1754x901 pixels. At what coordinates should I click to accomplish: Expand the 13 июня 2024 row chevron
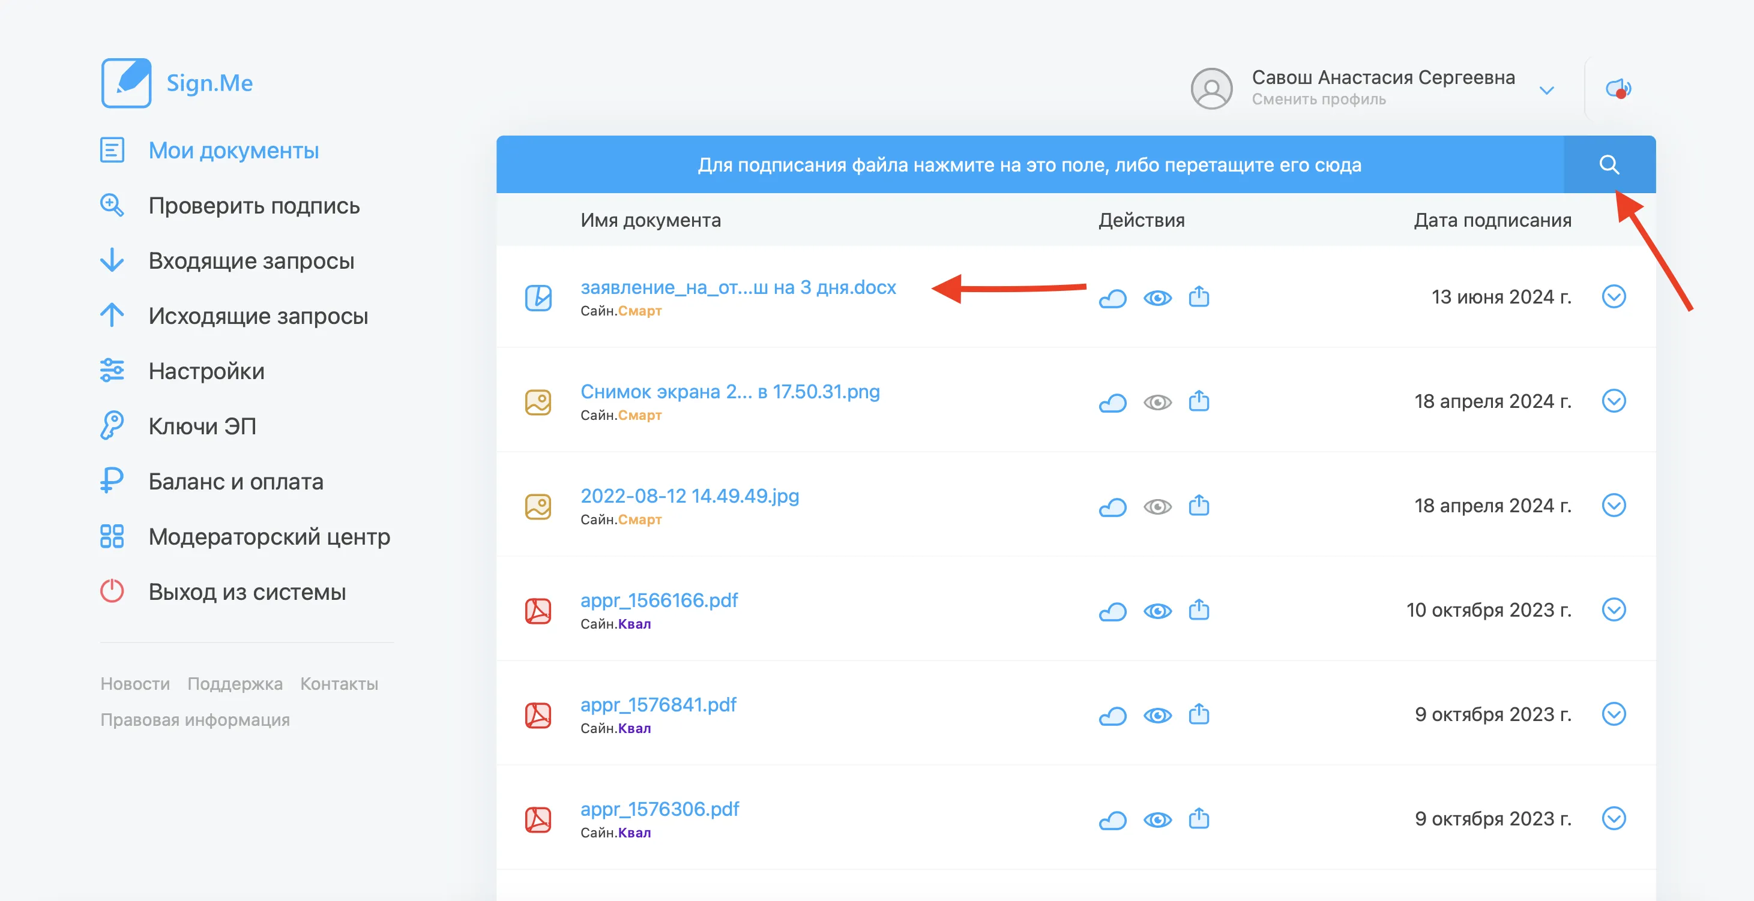1614,297
